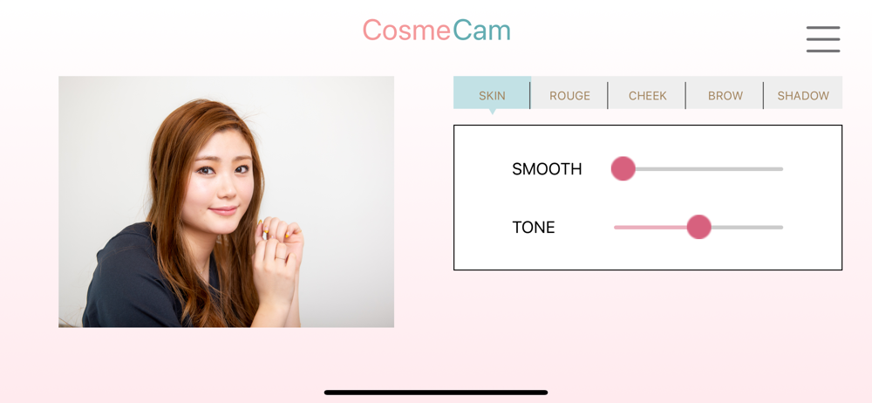Click the middle of the SMOOTH track
The width and height of the screenshot is (872, 403).
pos(698,168)
